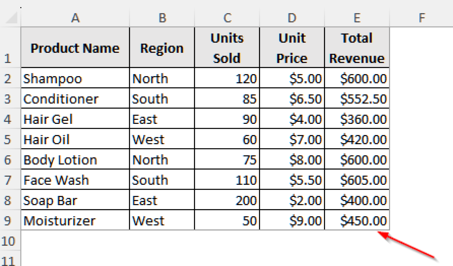The height and width of the screenshot is (266, 453).
Task: Select column A header
Action: (x=75, y=18)
